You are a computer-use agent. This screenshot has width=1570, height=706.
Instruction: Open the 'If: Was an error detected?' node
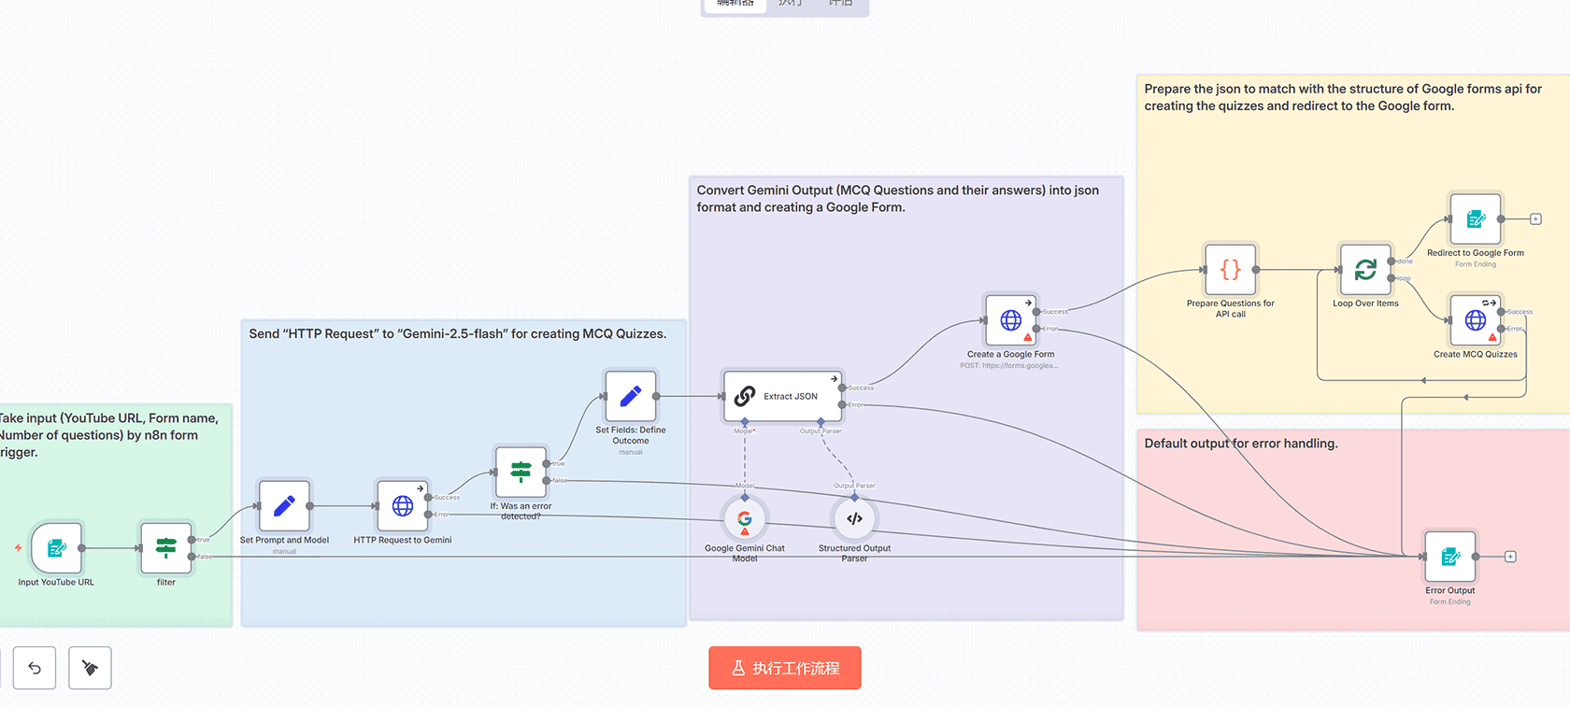[521, 472]
